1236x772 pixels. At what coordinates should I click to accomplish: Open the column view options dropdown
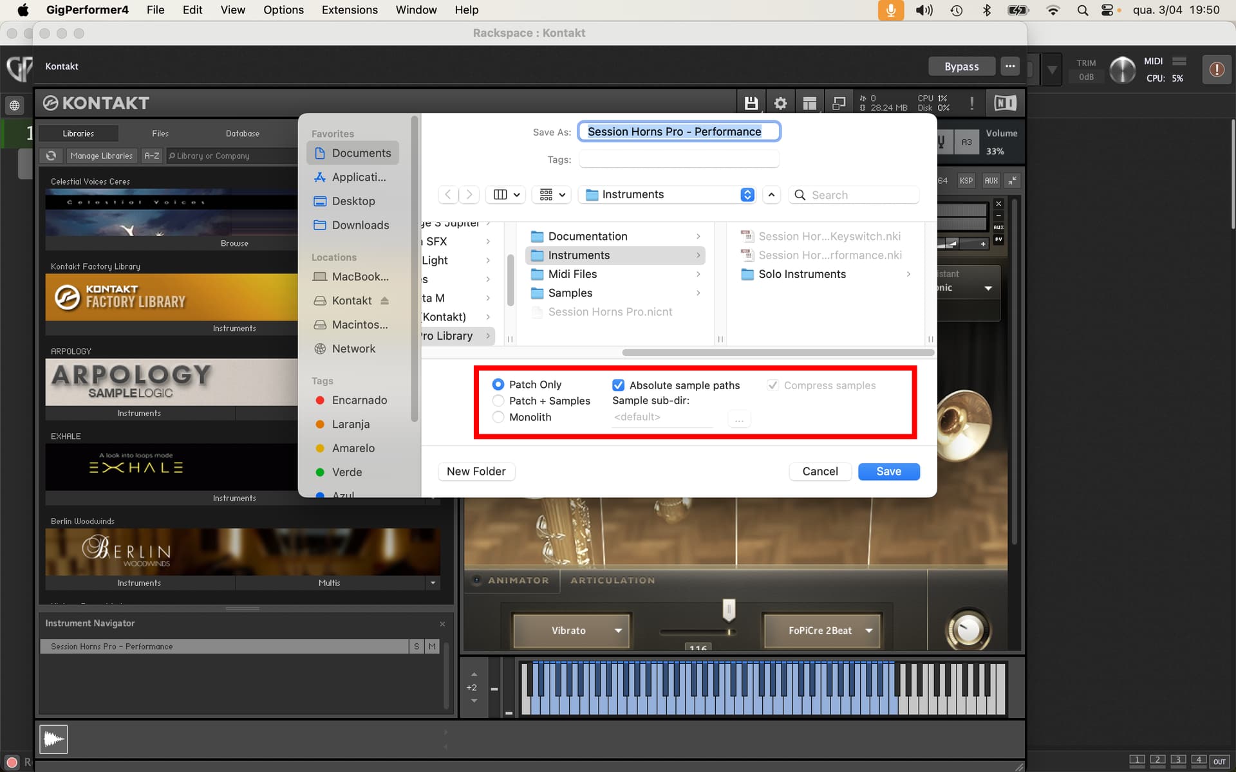pyautogui.click(x=506, y=194)
